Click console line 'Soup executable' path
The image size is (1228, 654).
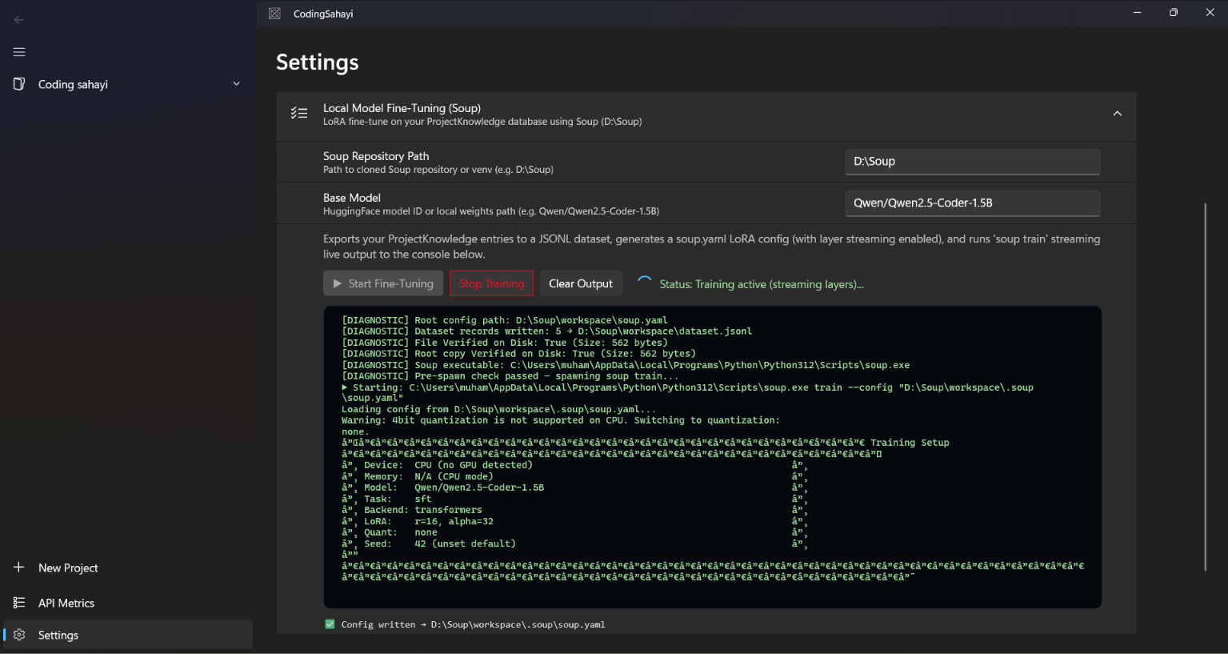[x=626, y=364]
